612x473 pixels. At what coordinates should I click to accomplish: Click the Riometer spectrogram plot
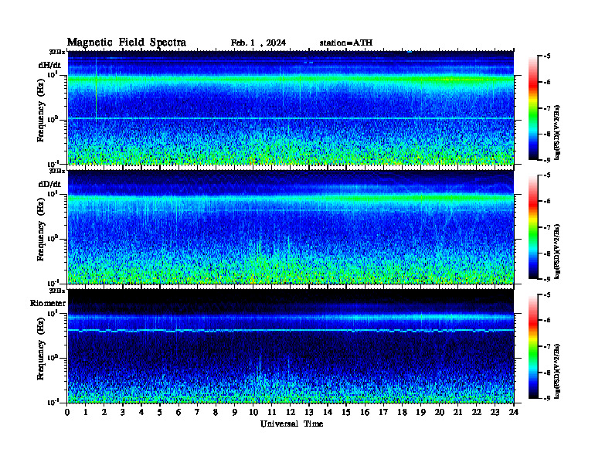pyautogui.click(x=291, y=345)
